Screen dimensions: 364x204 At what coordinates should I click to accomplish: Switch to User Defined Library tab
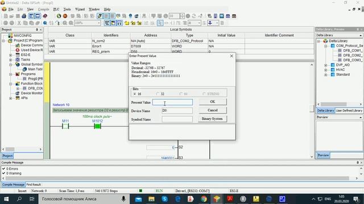[x=349, y=110]
